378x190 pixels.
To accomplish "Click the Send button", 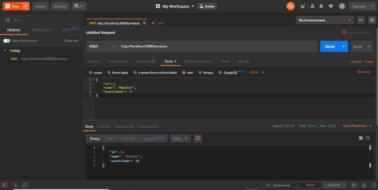I will coord(330,46).
